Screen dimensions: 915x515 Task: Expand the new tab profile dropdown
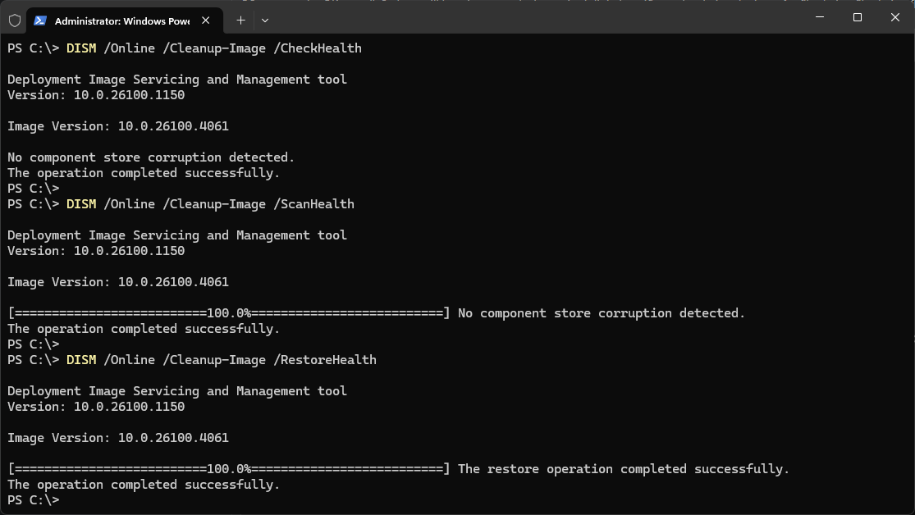[264, 20]
